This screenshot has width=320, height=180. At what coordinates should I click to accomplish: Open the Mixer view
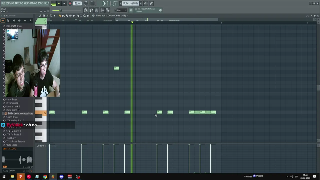point(102,10)
